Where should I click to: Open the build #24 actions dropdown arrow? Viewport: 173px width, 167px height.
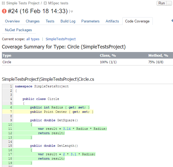[x=71, y=11]
